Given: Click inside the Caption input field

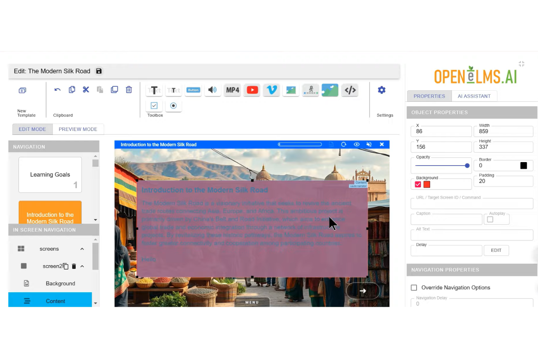Looking at the screenshot, I should pos(446,219).
